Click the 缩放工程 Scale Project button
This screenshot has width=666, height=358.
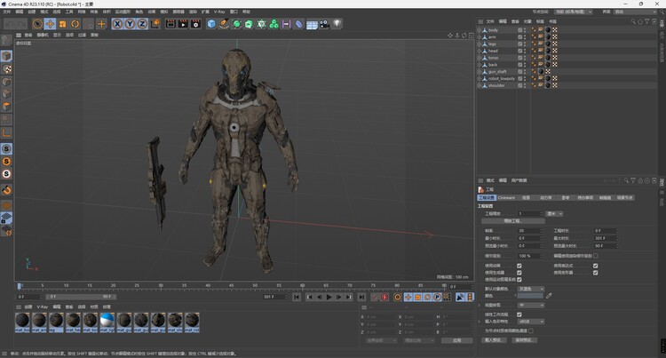click(x=512, y=221)
